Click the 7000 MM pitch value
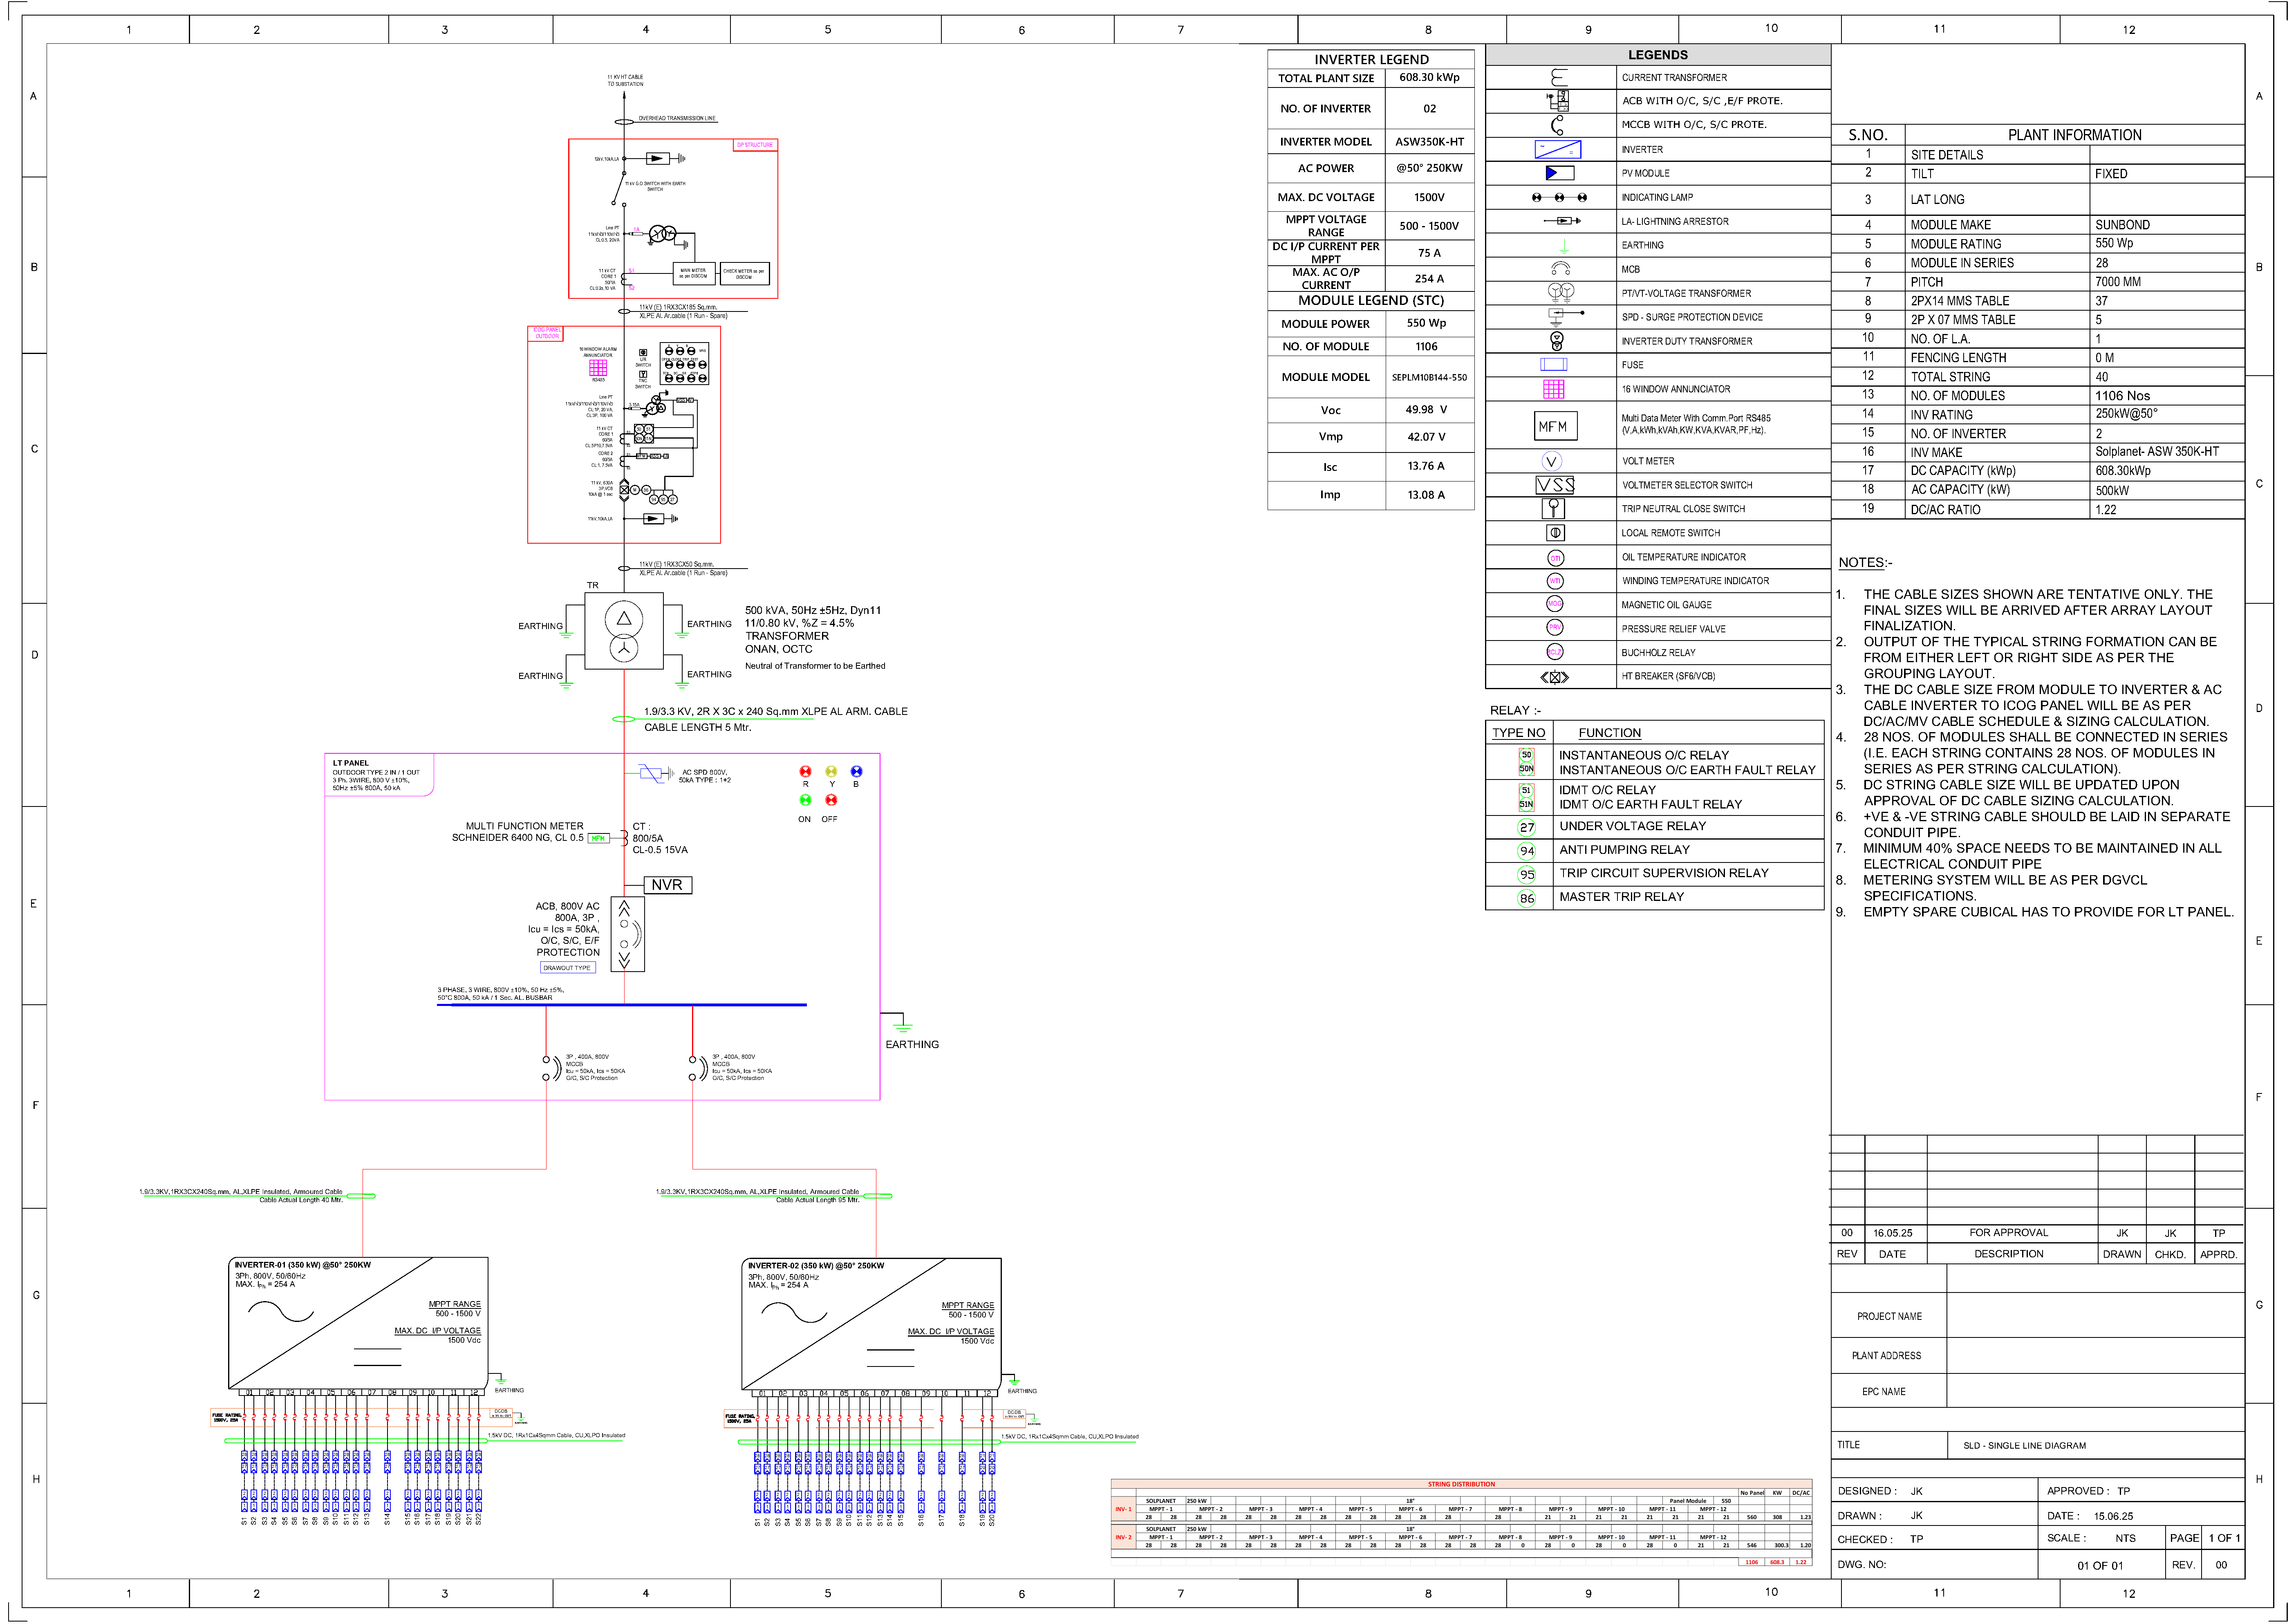The height and width of the screenshot is (1624, 2296). point(2118,282)
